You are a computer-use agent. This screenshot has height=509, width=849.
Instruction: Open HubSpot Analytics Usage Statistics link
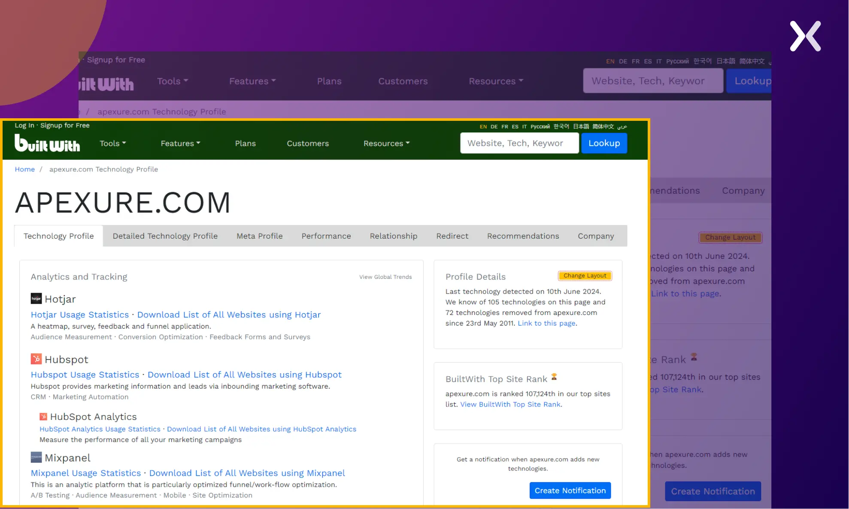[100, 429]
